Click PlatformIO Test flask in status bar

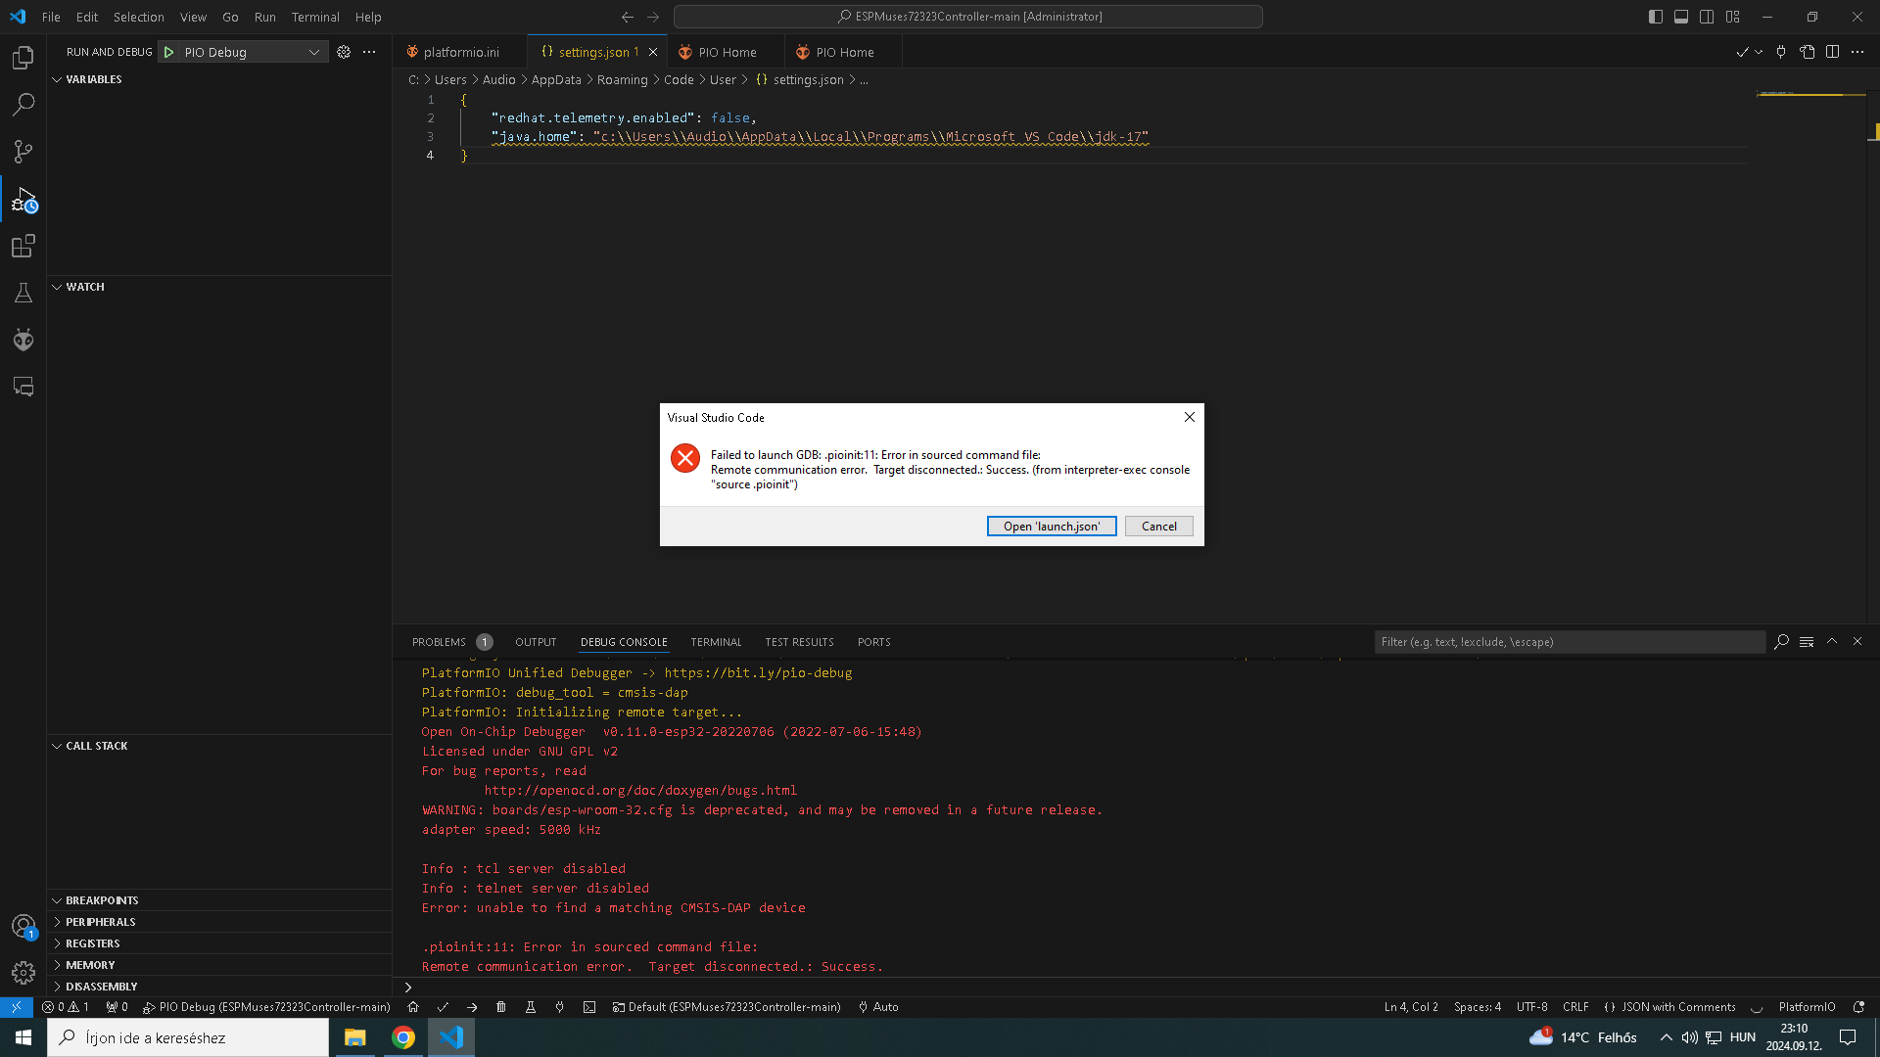tap(531, 1007)
